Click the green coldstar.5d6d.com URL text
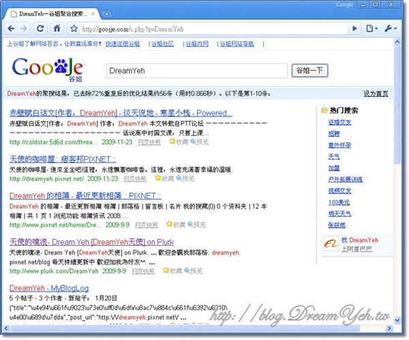The height and width of the screenshot is (340, 409). 53,142
